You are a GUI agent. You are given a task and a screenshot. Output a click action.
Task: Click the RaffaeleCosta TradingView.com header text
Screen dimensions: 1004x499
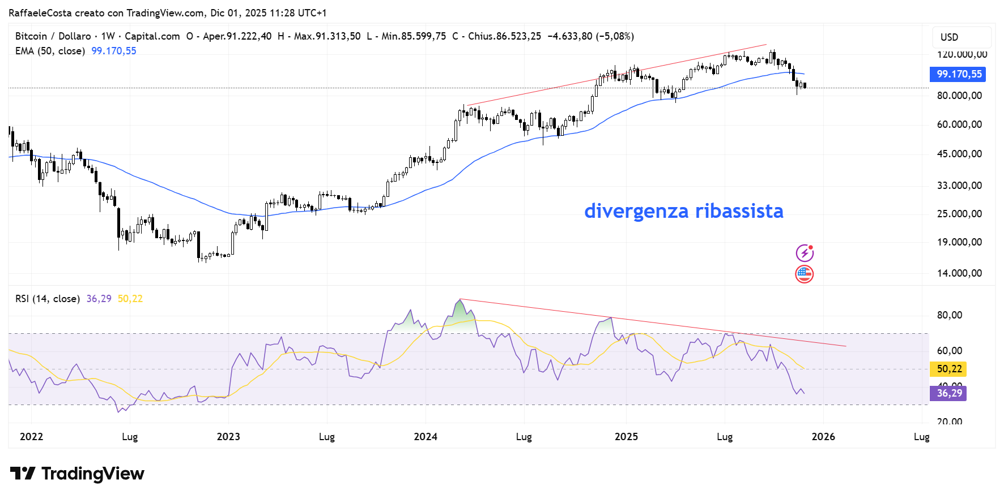[167, 12]
